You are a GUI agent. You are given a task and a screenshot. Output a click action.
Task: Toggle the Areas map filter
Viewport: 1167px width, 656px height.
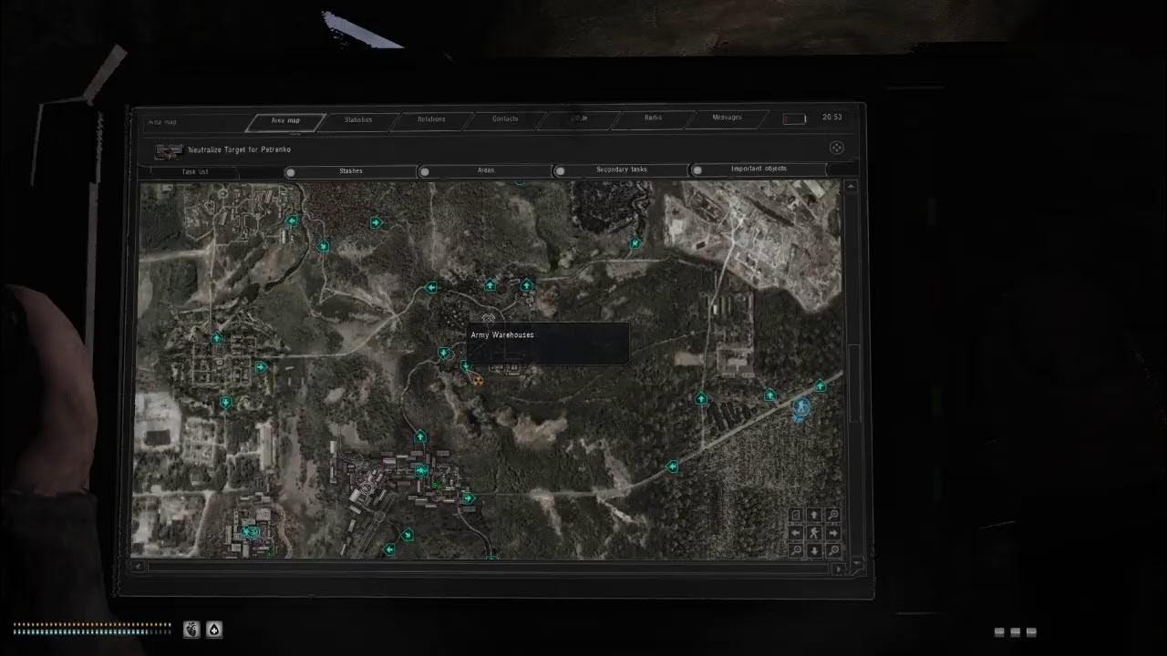486,170
